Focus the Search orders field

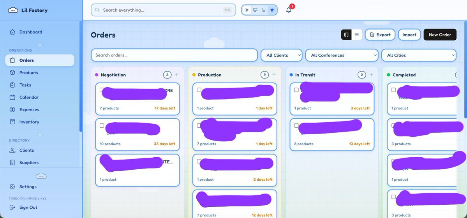point(174,55)
